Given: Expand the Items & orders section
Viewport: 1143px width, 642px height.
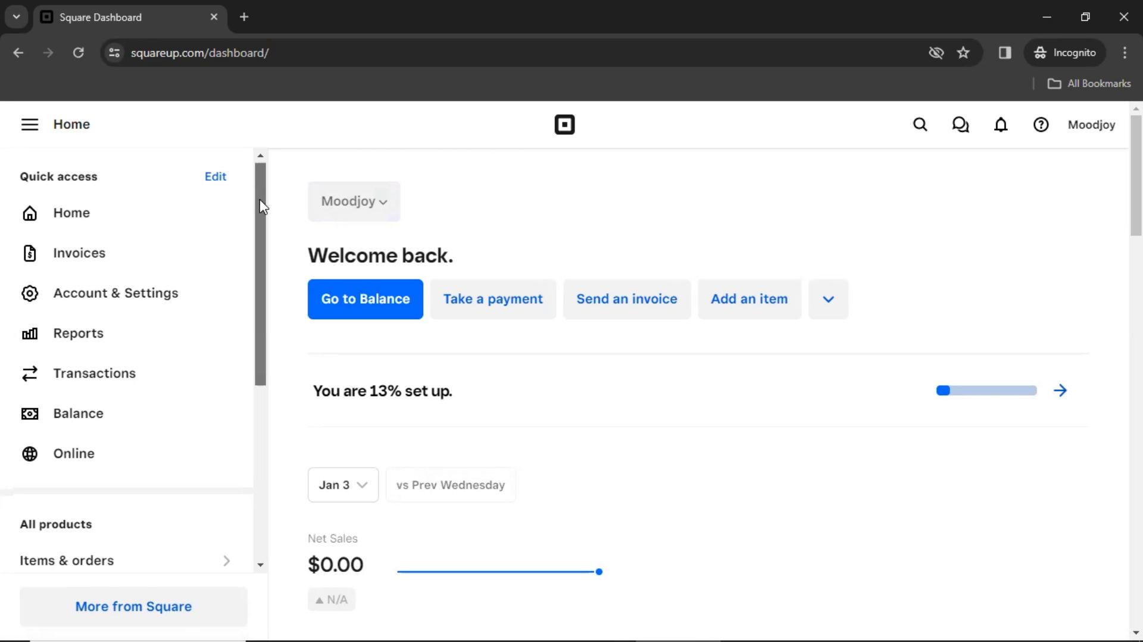Looking at the screenshot, I should pyautogui.click(x=226, y=560).
